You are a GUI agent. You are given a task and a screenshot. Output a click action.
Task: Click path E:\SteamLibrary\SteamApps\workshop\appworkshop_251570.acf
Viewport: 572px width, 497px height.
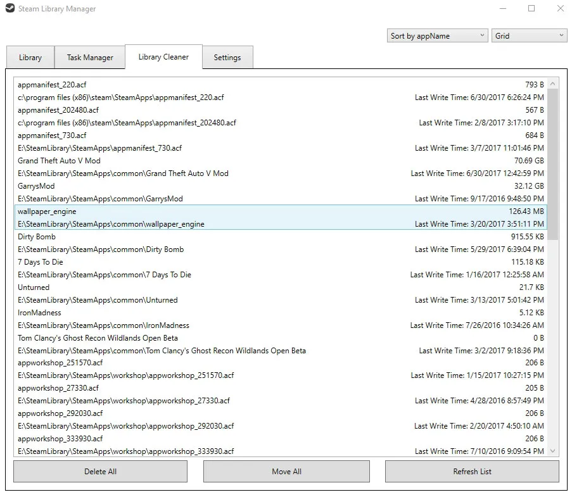pyautogui.click(x=125, y=375)
